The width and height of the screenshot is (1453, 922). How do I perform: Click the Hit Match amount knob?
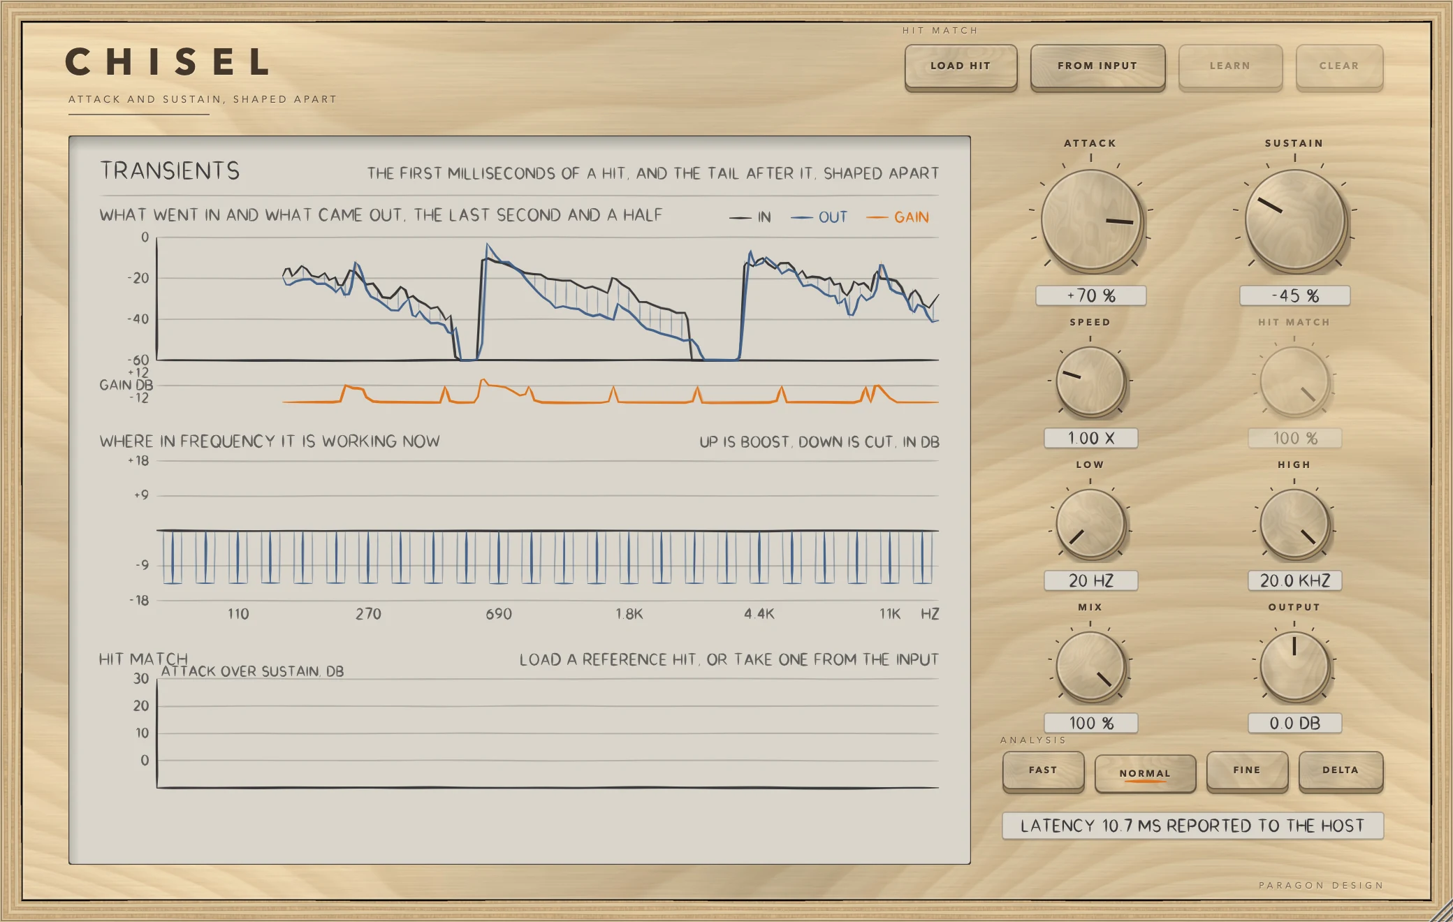pos(1294,381)
